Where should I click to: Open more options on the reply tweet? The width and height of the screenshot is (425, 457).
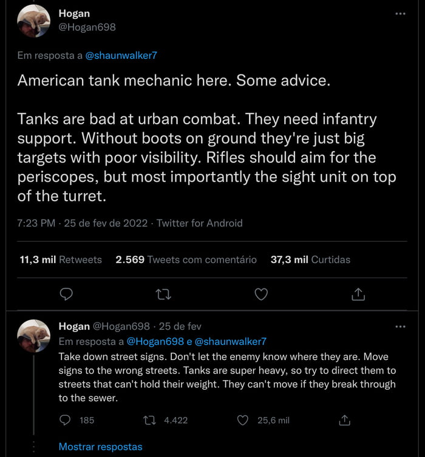399,327
